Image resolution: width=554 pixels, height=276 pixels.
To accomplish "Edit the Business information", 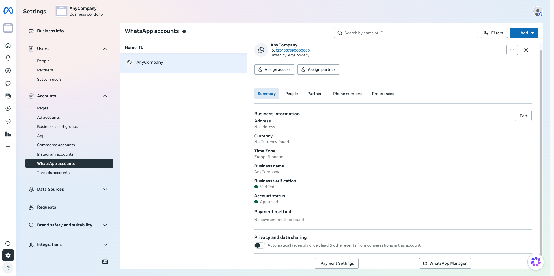I will pos(523,116).
